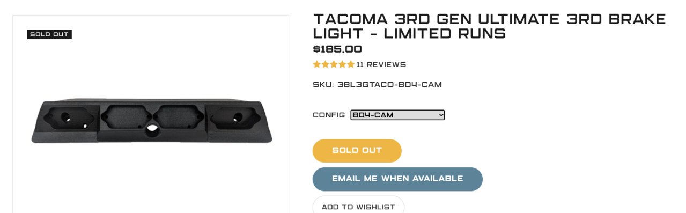Click the SOLD OUT badge on the product image

pyautogui.click(x=49, y=34)
